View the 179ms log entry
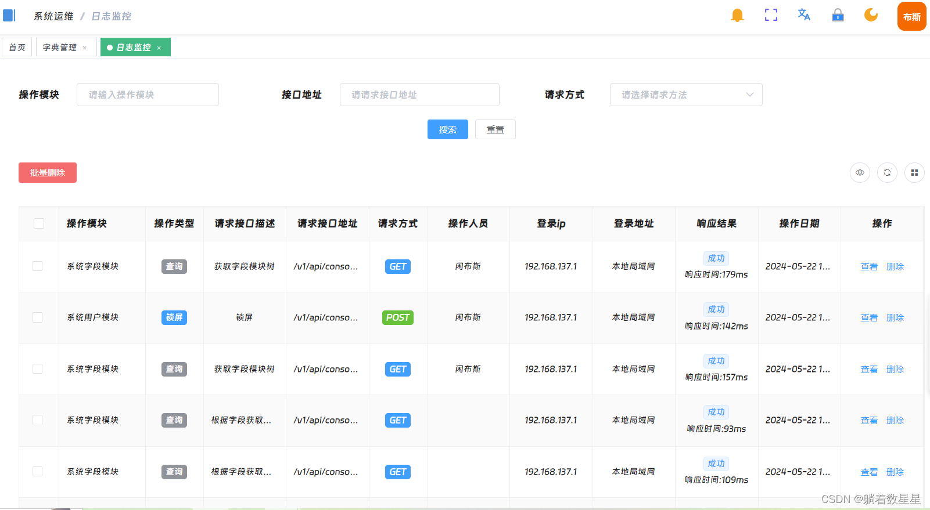 pos(869,266)
